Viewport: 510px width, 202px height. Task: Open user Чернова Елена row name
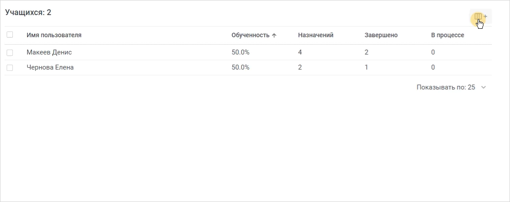[x=50, y=67]
